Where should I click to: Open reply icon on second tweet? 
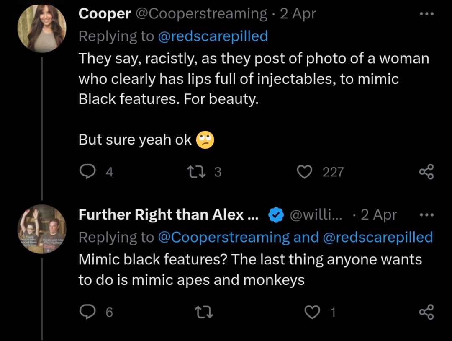coord(87,312)
